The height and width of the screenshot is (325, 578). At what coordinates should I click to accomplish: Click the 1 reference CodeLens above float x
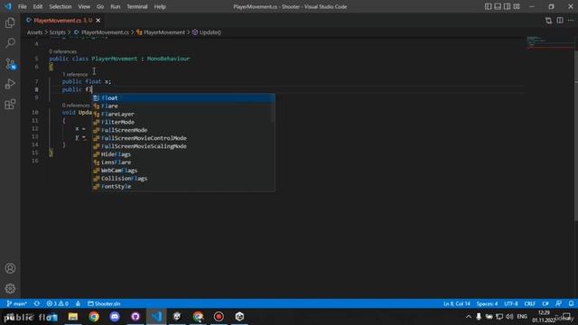point(75,74)
